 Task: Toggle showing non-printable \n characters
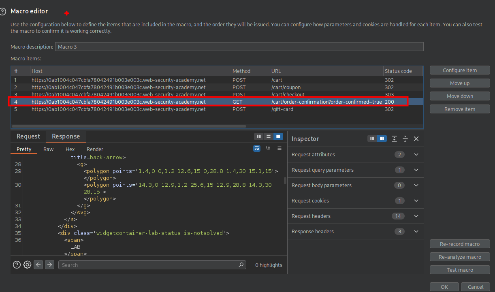click(268, 149)
